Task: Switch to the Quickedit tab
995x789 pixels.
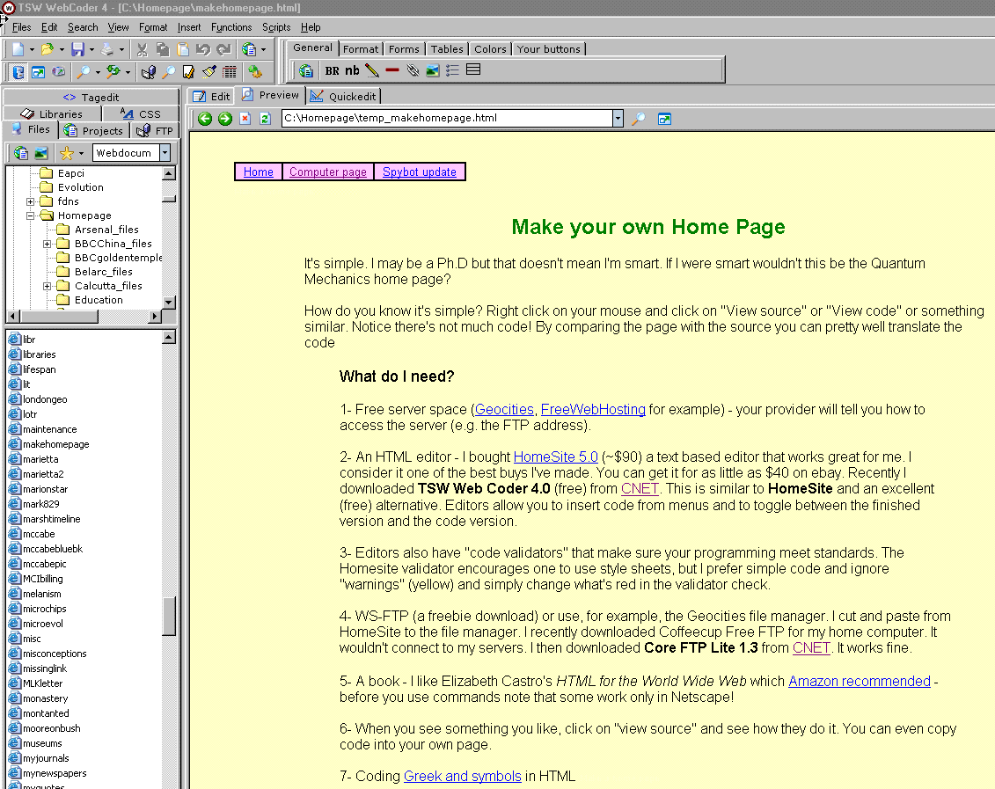Action: click(x=343, y=97)
